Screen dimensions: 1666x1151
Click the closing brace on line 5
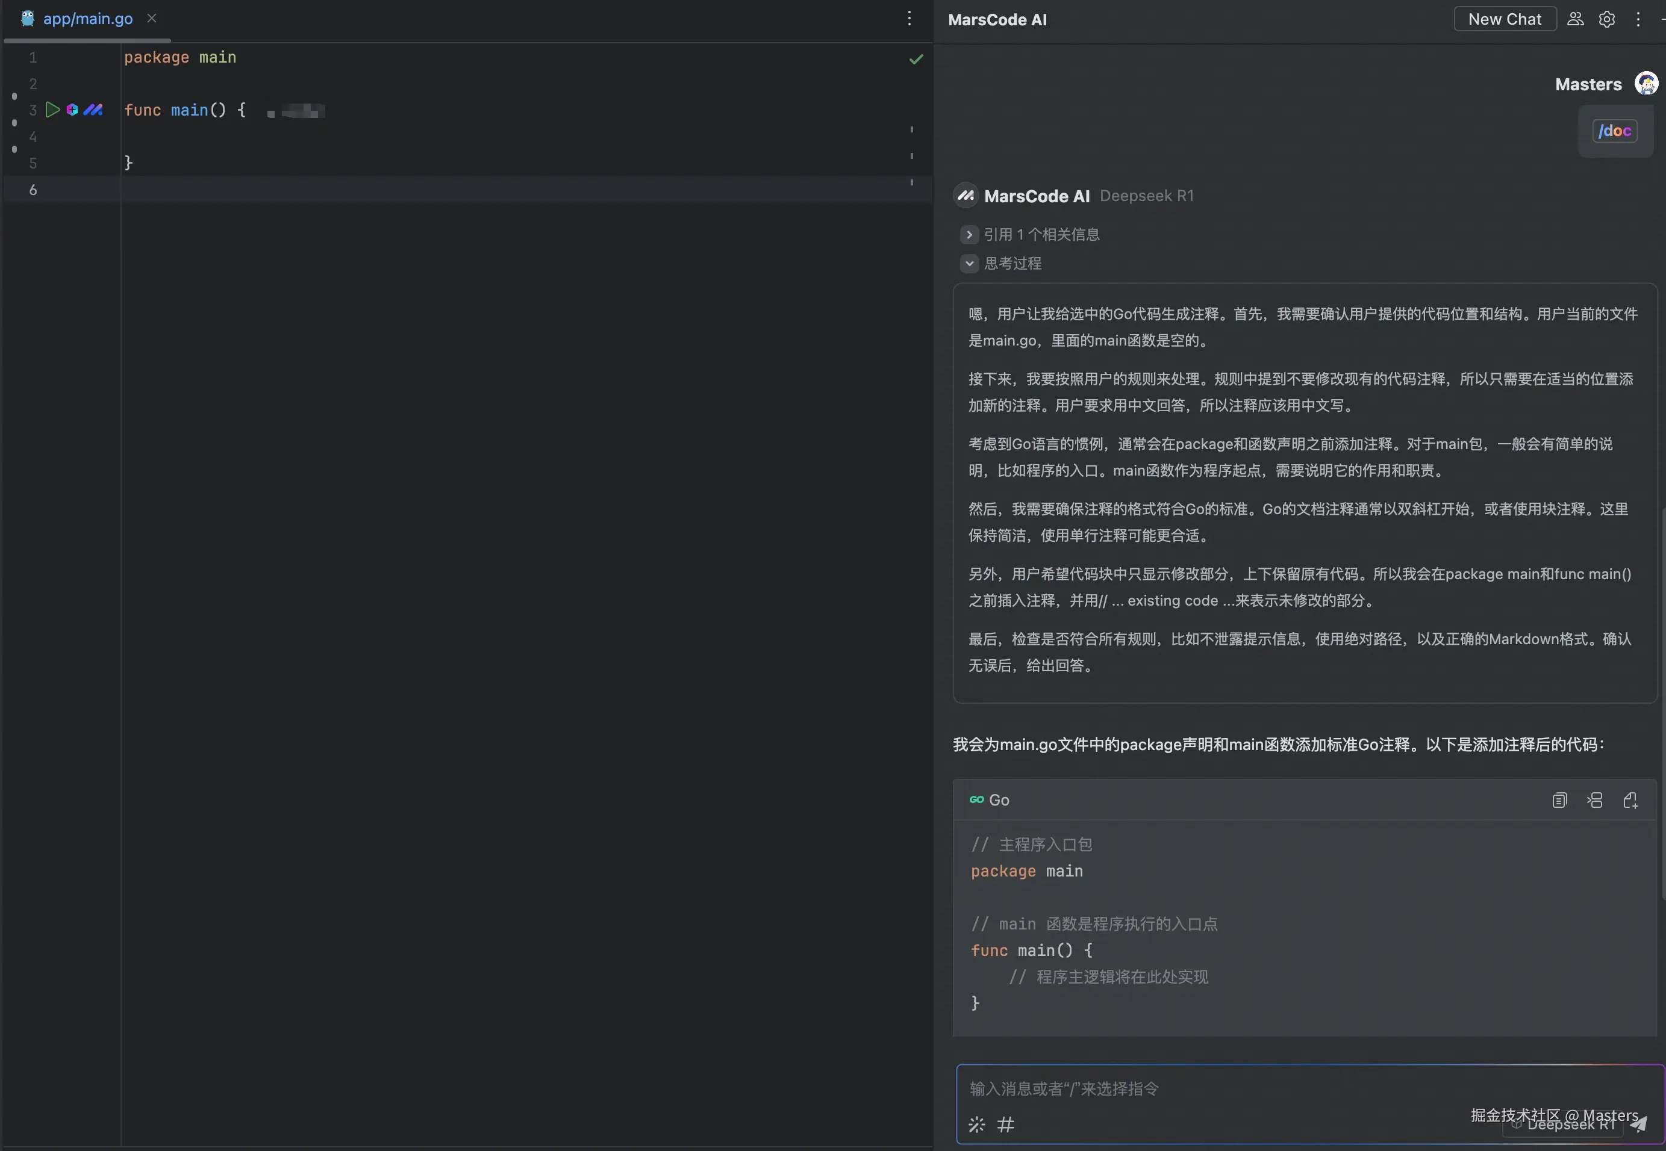(128, 163)
